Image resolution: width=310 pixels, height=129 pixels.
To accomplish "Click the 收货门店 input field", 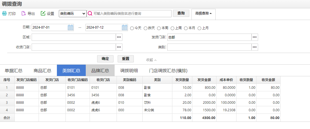I will coord(74,47).
